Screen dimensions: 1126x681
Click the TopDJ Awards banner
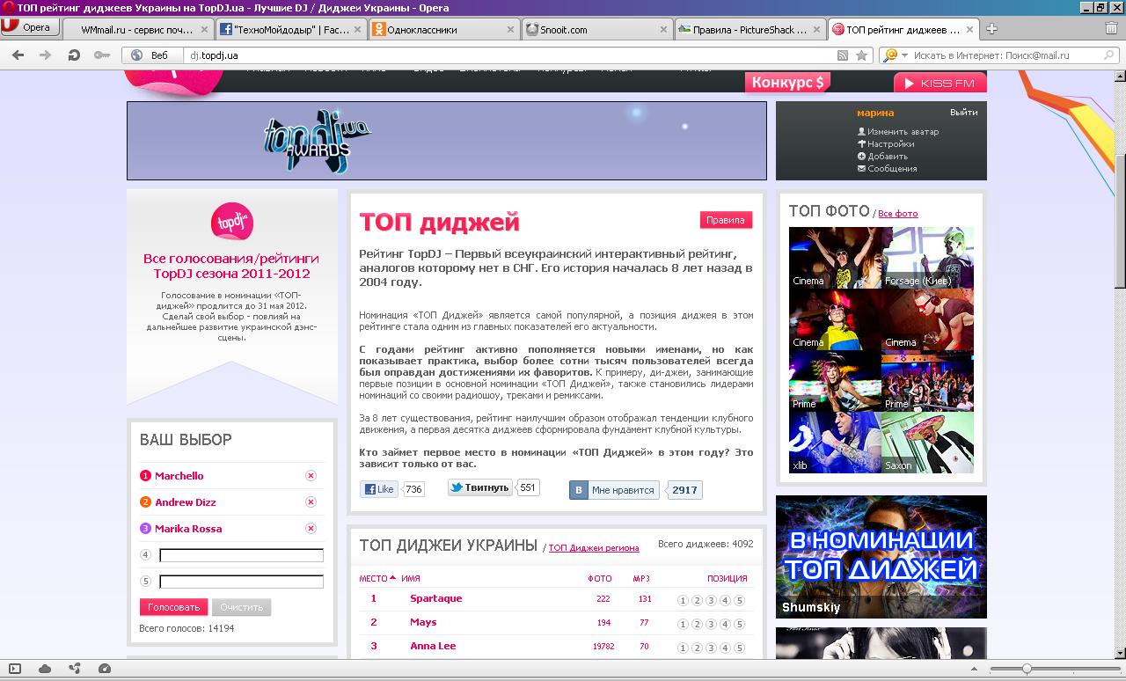tap(447, 141)
